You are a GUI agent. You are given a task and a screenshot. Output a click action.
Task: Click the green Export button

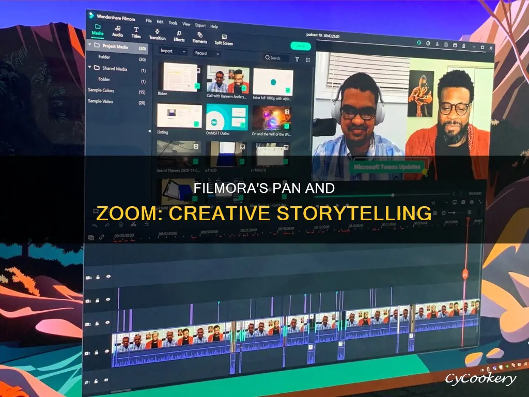tap(301, 46)
